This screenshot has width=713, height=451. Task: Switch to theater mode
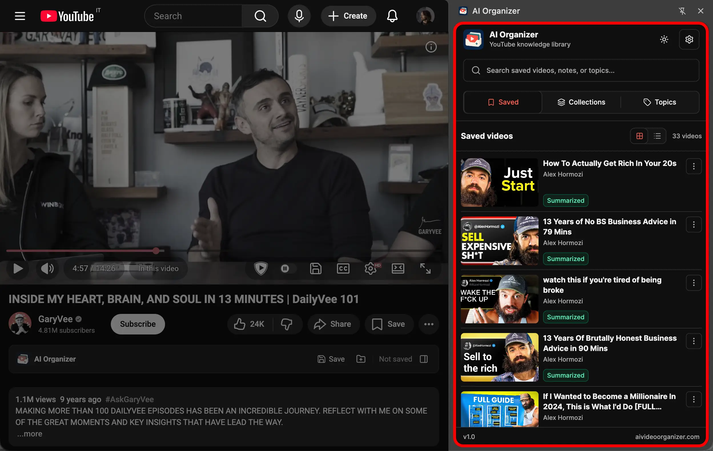coord(398,268)
